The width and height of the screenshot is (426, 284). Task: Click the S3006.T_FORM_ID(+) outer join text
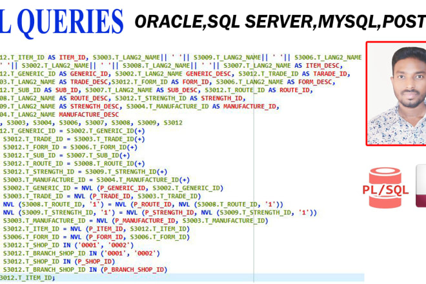[x=104, y=147]
